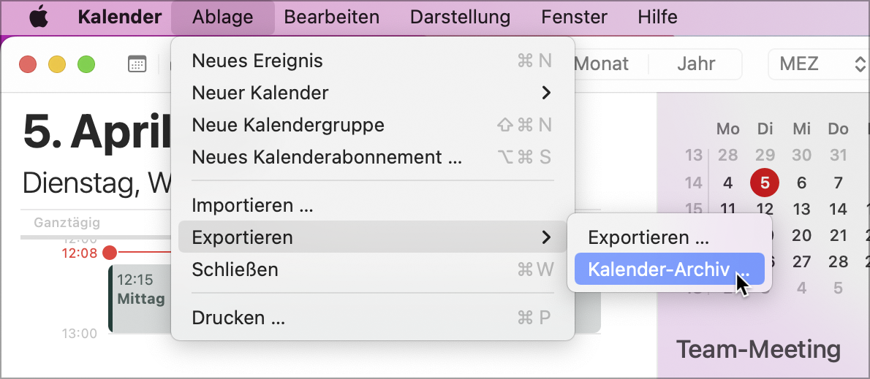Select Kalender-Archiv in the submenu

point(669,269)
